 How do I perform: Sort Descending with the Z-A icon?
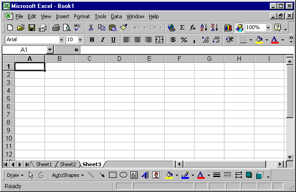pos(215,28)
